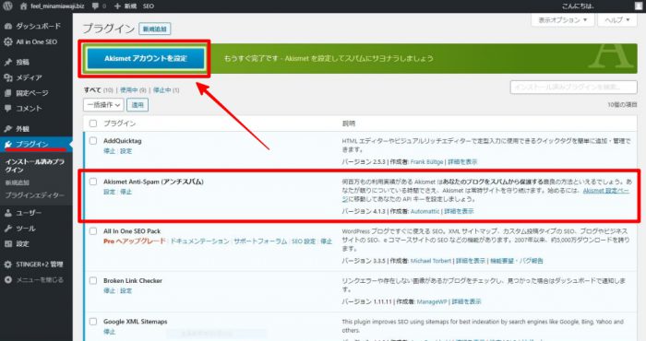Open the Users icon in sidebar
646x341 pixels.
(x=7, y=213)
